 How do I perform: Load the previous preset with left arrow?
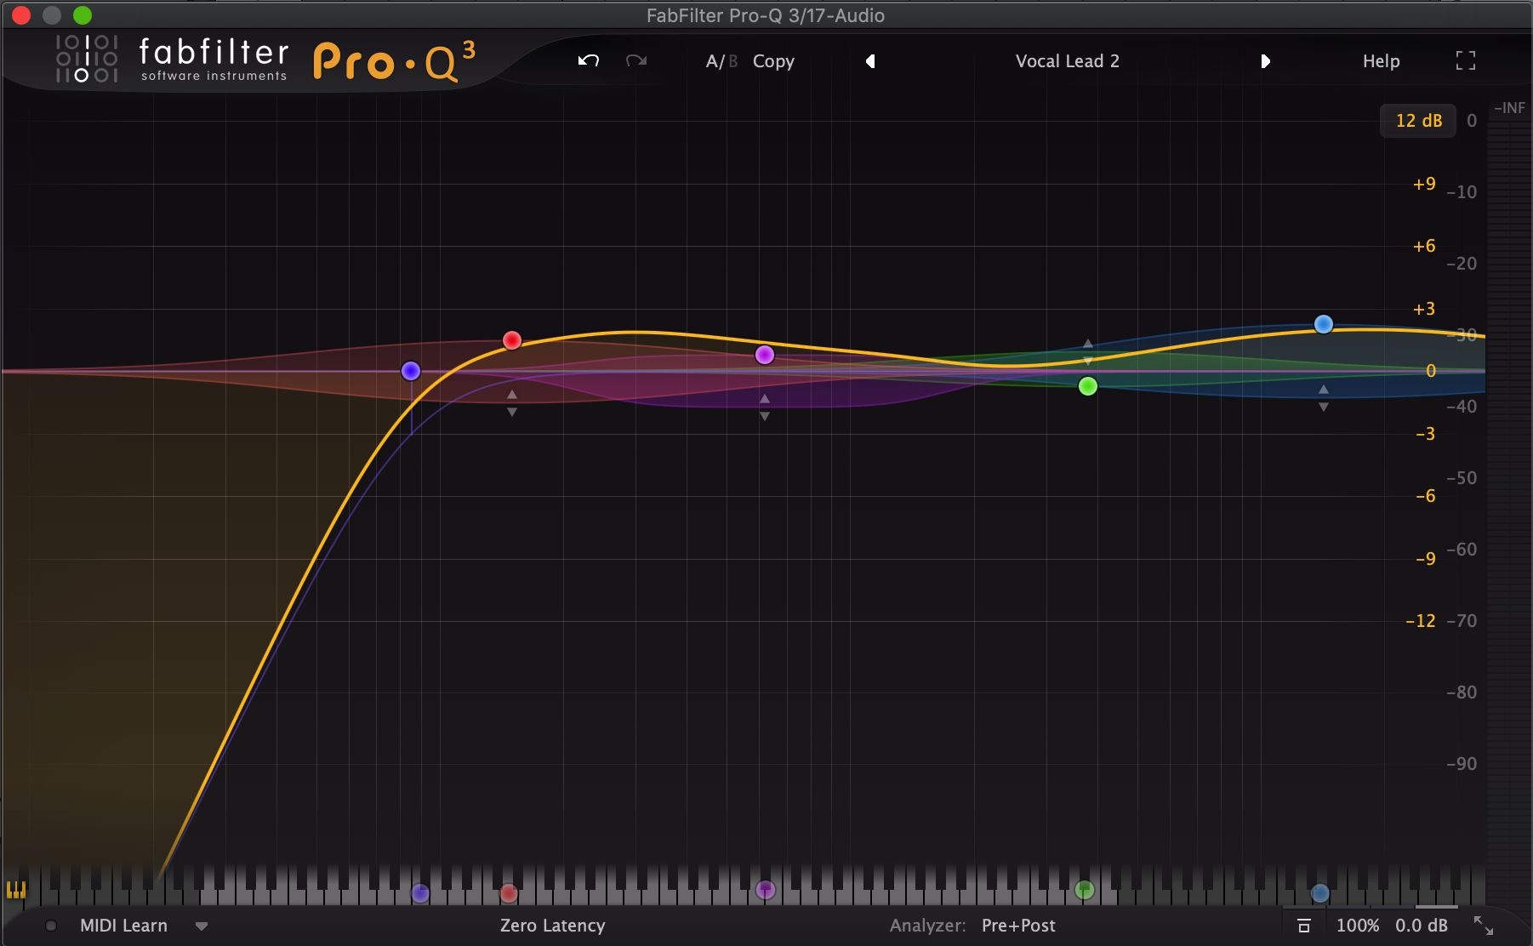click(870, 61)
